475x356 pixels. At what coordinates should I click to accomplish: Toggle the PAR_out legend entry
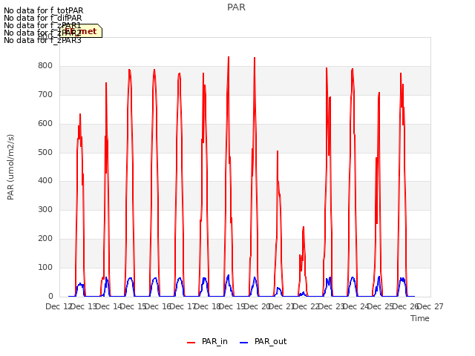(263, 341)
